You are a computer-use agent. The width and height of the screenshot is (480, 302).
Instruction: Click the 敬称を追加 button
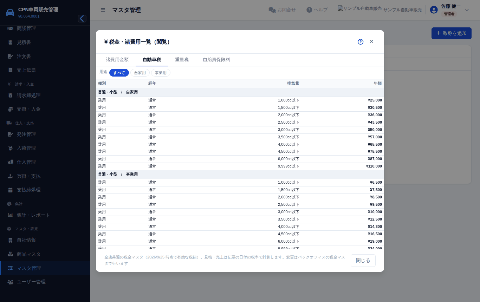tap(452, 33)
